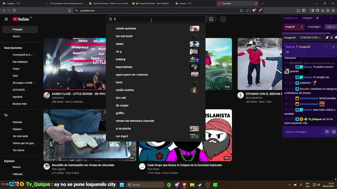Choose suggestion griffito
Viewport: 337px width, 189px height.
point(155,113)
